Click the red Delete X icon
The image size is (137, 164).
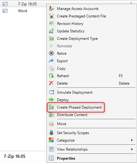tap(51, 83)
